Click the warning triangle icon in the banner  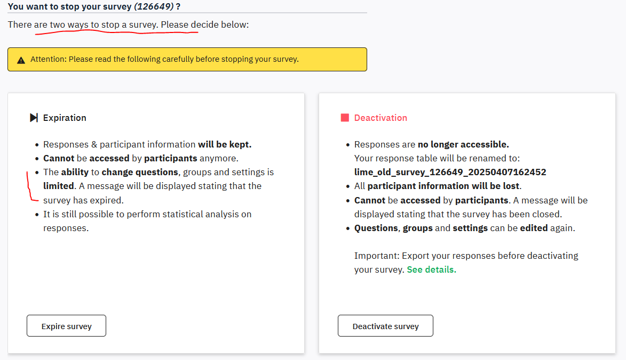coord(21,60)
